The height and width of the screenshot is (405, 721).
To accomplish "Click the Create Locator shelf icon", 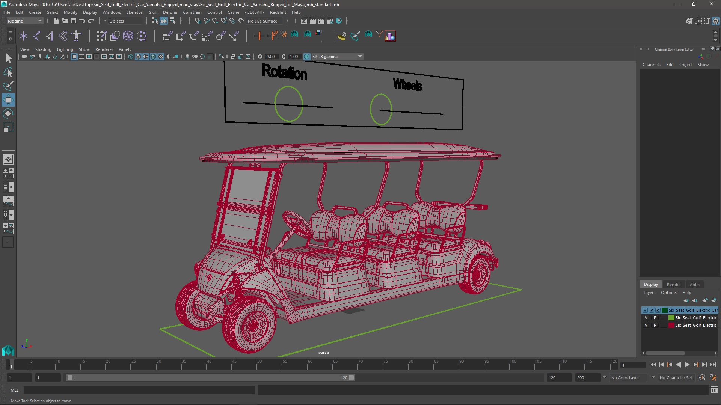I will pos(24,36).
